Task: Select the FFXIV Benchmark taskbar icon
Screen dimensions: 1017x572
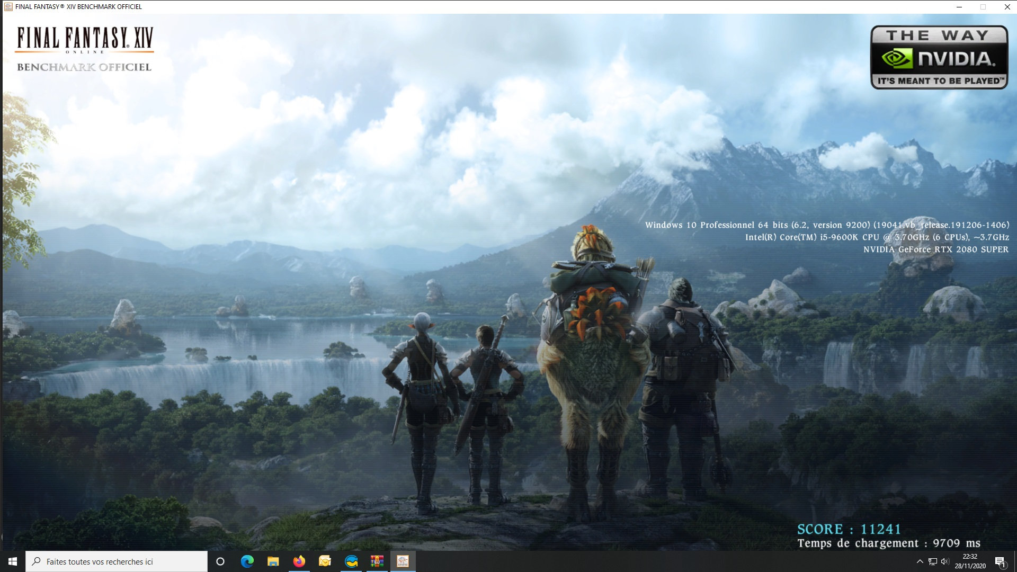Action: pyautogui.click(x=403, y=561)
